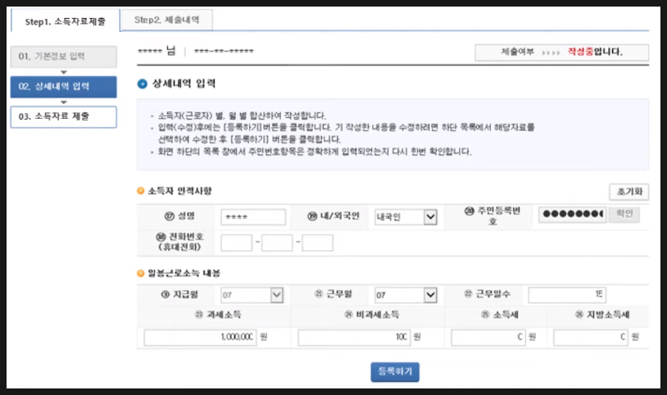Click the 성명 name input field
This screenshot has width=667, height=395.
click(x=253, y=217)
